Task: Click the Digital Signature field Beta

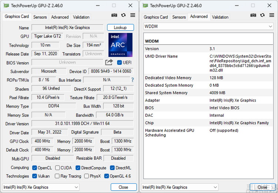Action: [118, 132]
